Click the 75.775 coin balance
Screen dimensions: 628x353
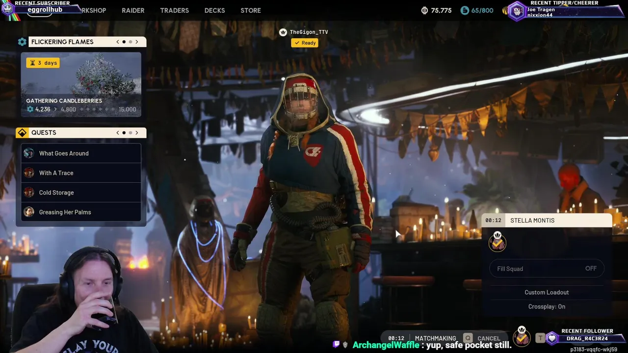[441, 10]
